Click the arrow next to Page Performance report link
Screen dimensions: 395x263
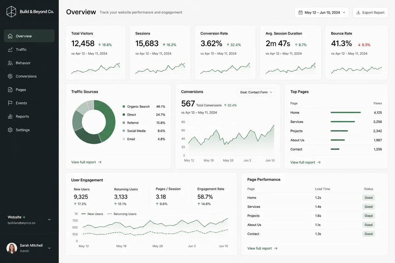pyautogui.click(x=276, y=249)
